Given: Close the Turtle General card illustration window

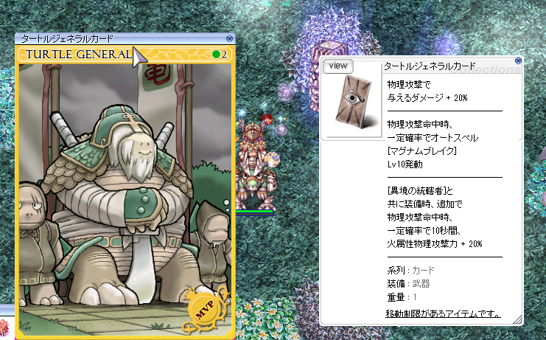Looking at the screenshot, I should (x=229, y=38).
